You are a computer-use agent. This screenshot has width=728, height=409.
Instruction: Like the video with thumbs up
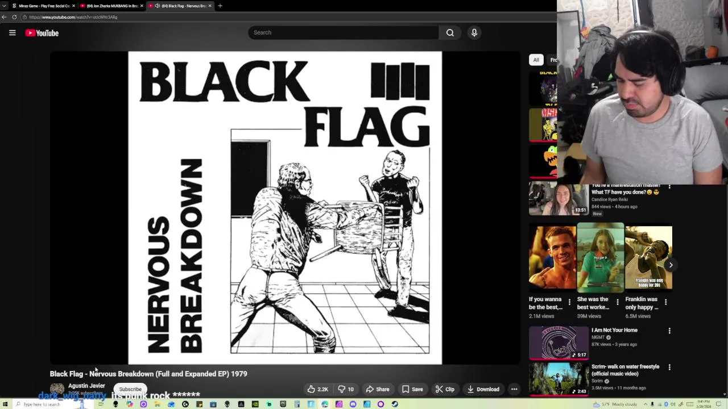pos(318,389)
